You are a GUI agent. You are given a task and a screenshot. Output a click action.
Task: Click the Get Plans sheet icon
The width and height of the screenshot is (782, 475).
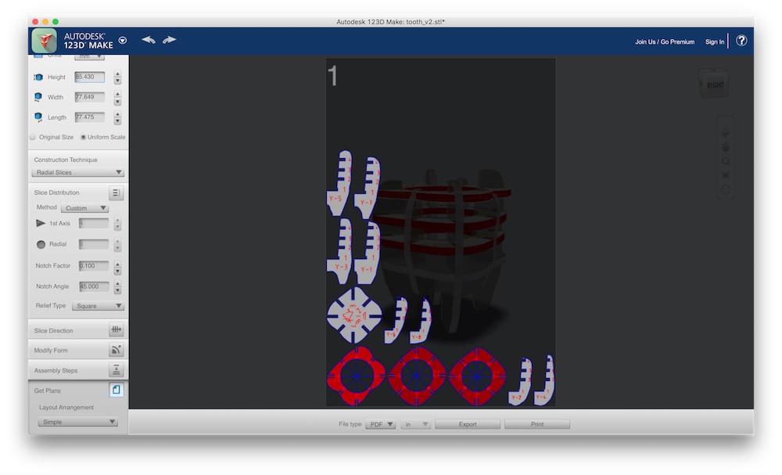(117, 390)
